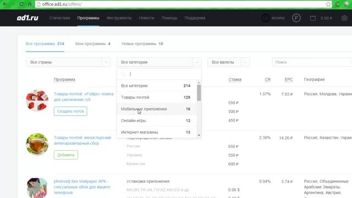Click the search magnifier in category dropdown

(123, 74)
